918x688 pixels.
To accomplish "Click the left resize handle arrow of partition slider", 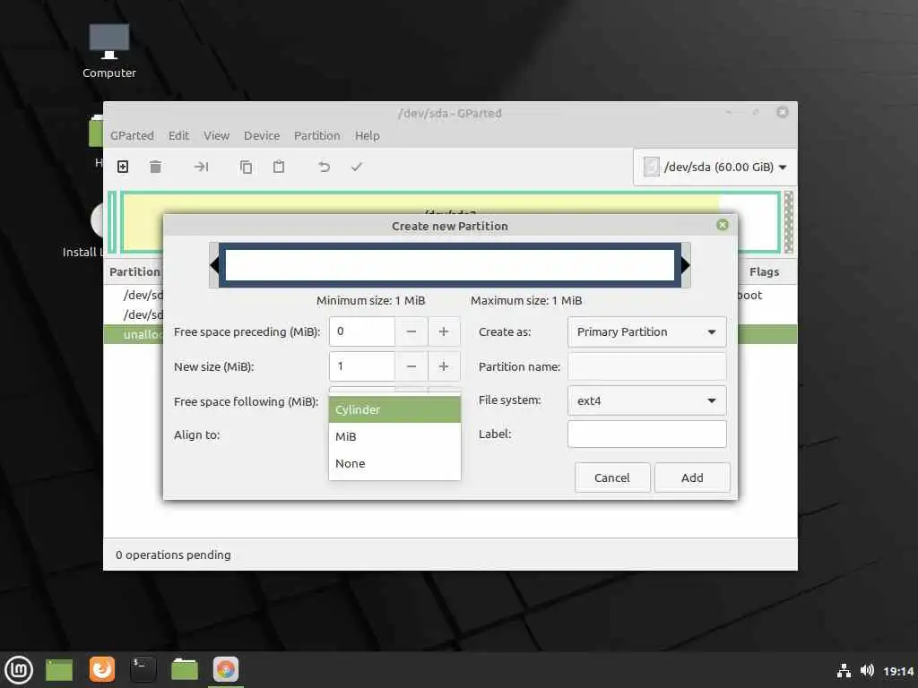I will tap(214, 265).
